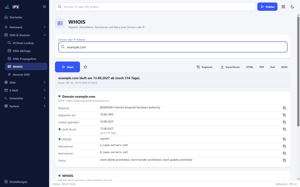Open Startseite in sidebar
This screenshot has height=187, width=300.
24,17
